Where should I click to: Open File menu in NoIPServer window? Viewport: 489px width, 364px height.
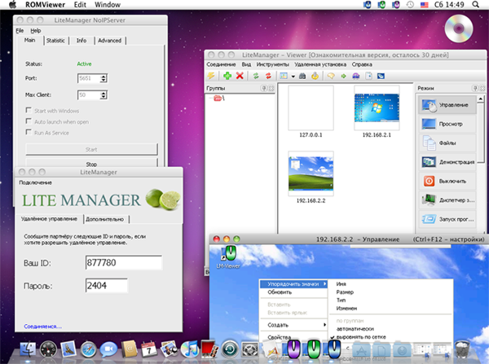click(20, 31)
